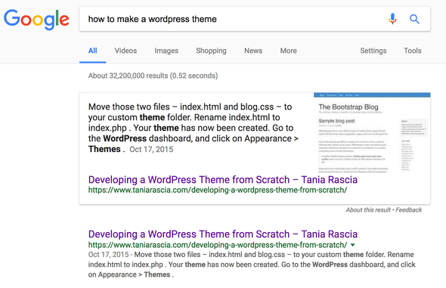This screenshot has height=288, width=446.
Task: Click the Google logo
Action: (x=36, y=20)
